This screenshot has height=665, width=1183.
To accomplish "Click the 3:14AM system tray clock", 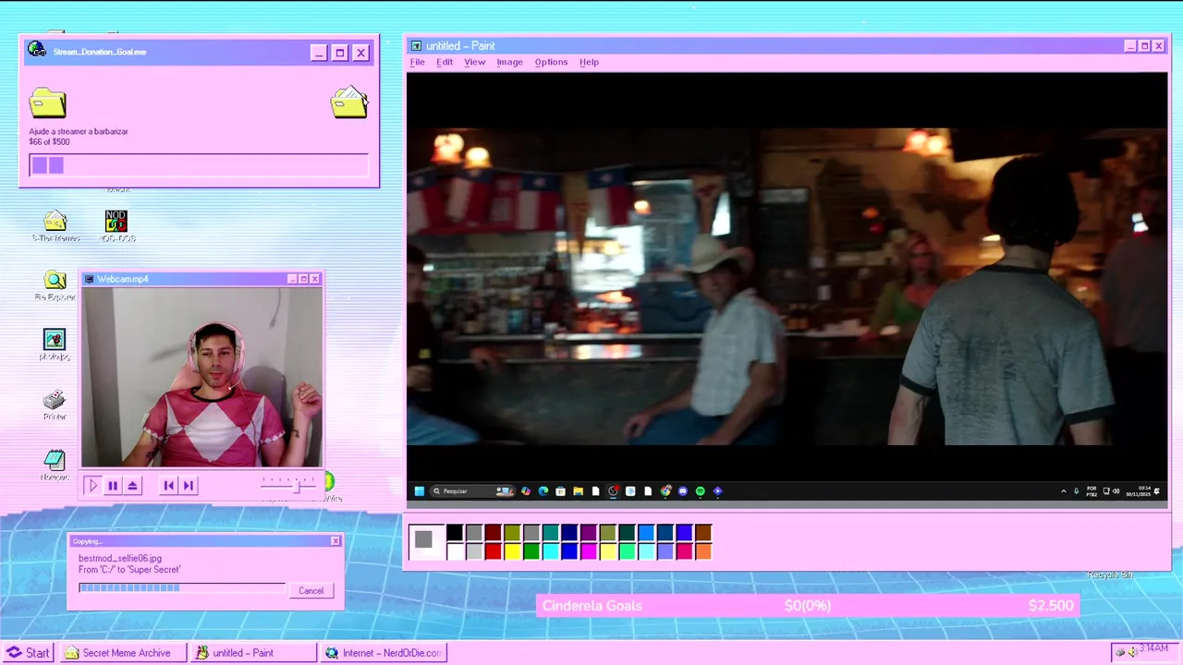I will coord(1153,649).
